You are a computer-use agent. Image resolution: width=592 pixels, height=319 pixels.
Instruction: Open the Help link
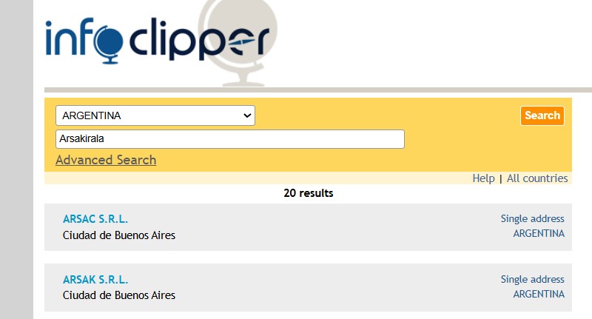tap(483, 178)
